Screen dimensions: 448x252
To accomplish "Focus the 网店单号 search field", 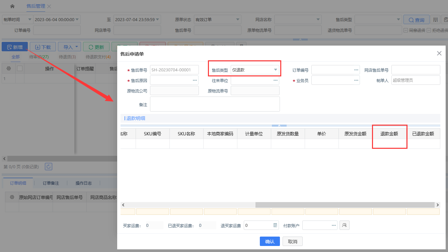I will tap(137, 30).
